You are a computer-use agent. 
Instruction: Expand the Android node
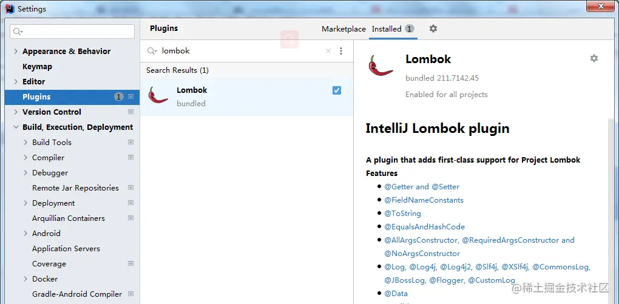click(x=25, y=234)
